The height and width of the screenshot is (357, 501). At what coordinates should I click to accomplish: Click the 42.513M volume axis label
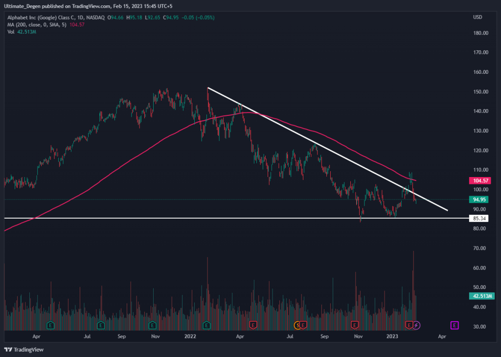point(482,296)
